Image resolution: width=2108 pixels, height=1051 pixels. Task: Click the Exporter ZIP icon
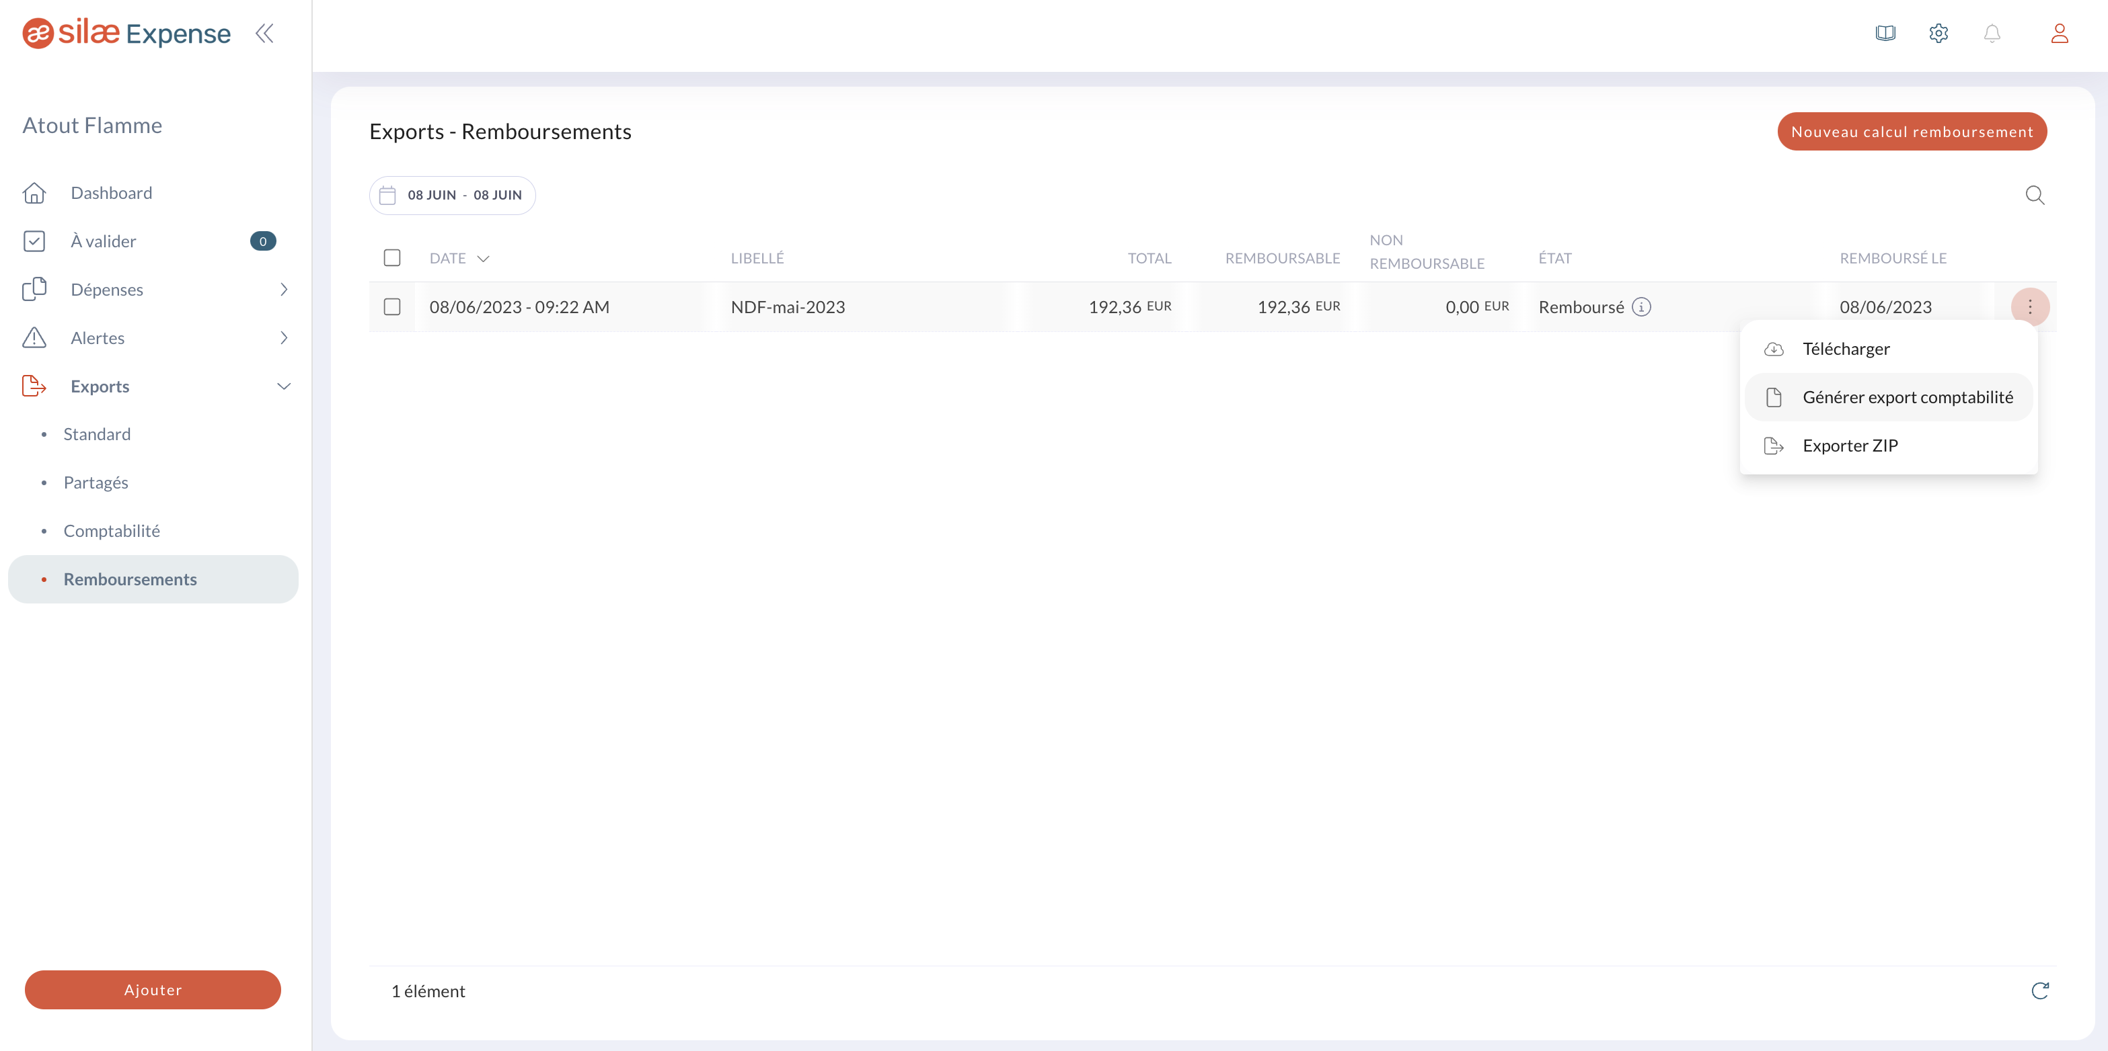point(1774,446)
